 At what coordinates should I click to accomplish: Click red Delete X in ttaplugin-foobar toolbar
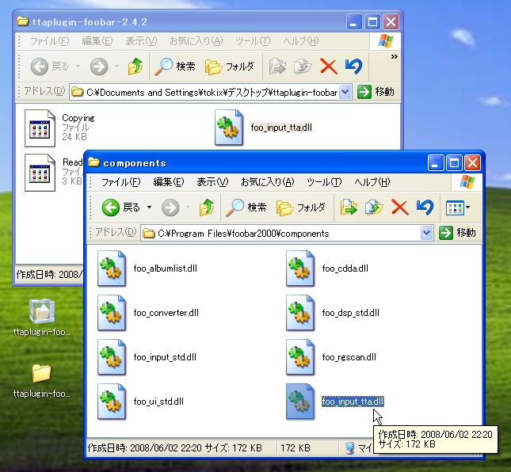[329, 67]
